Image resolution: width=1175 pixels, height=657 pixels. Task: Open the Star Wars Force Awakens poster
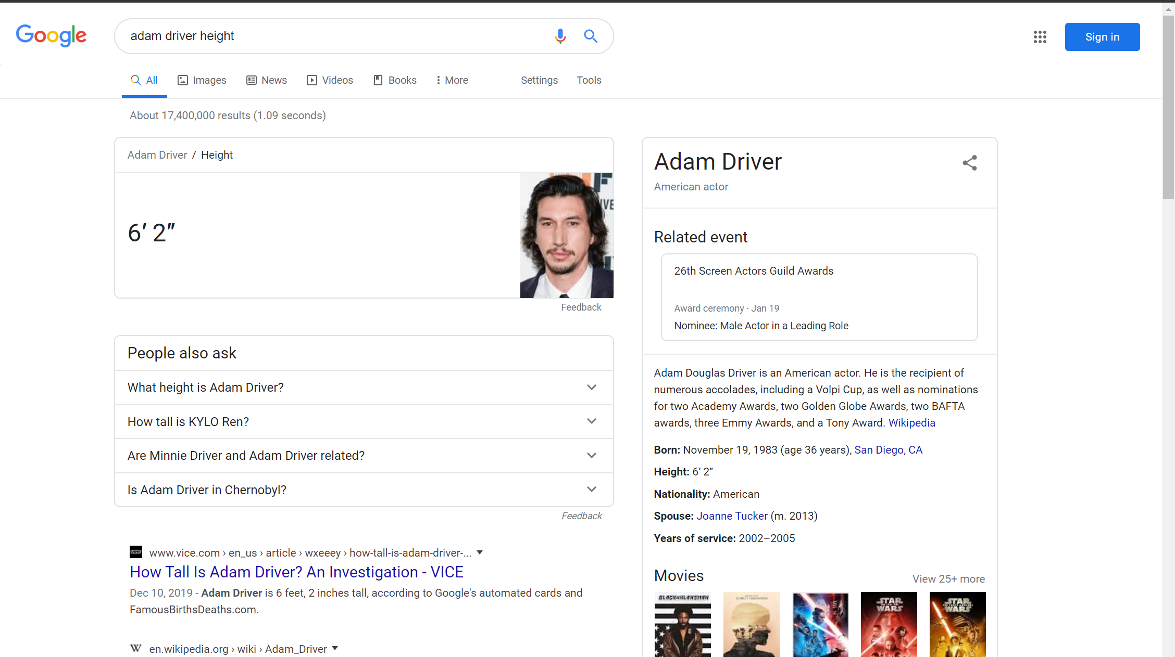coord(957,624)
